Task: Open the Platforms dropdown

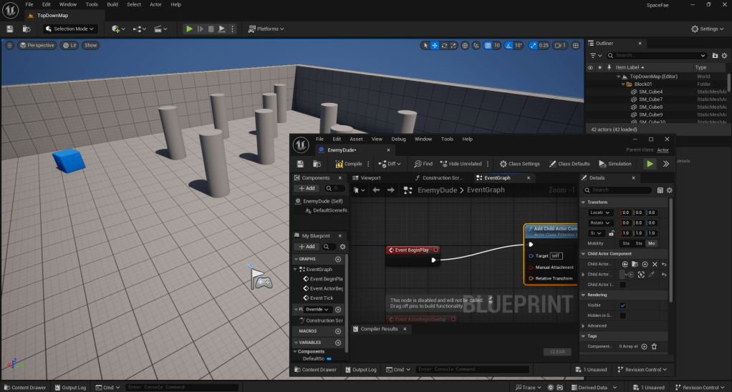Action: point(266,29)
